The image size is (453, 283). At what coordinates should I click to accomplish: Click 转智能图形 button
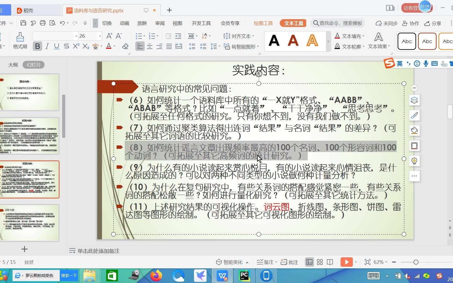point(241,46)
